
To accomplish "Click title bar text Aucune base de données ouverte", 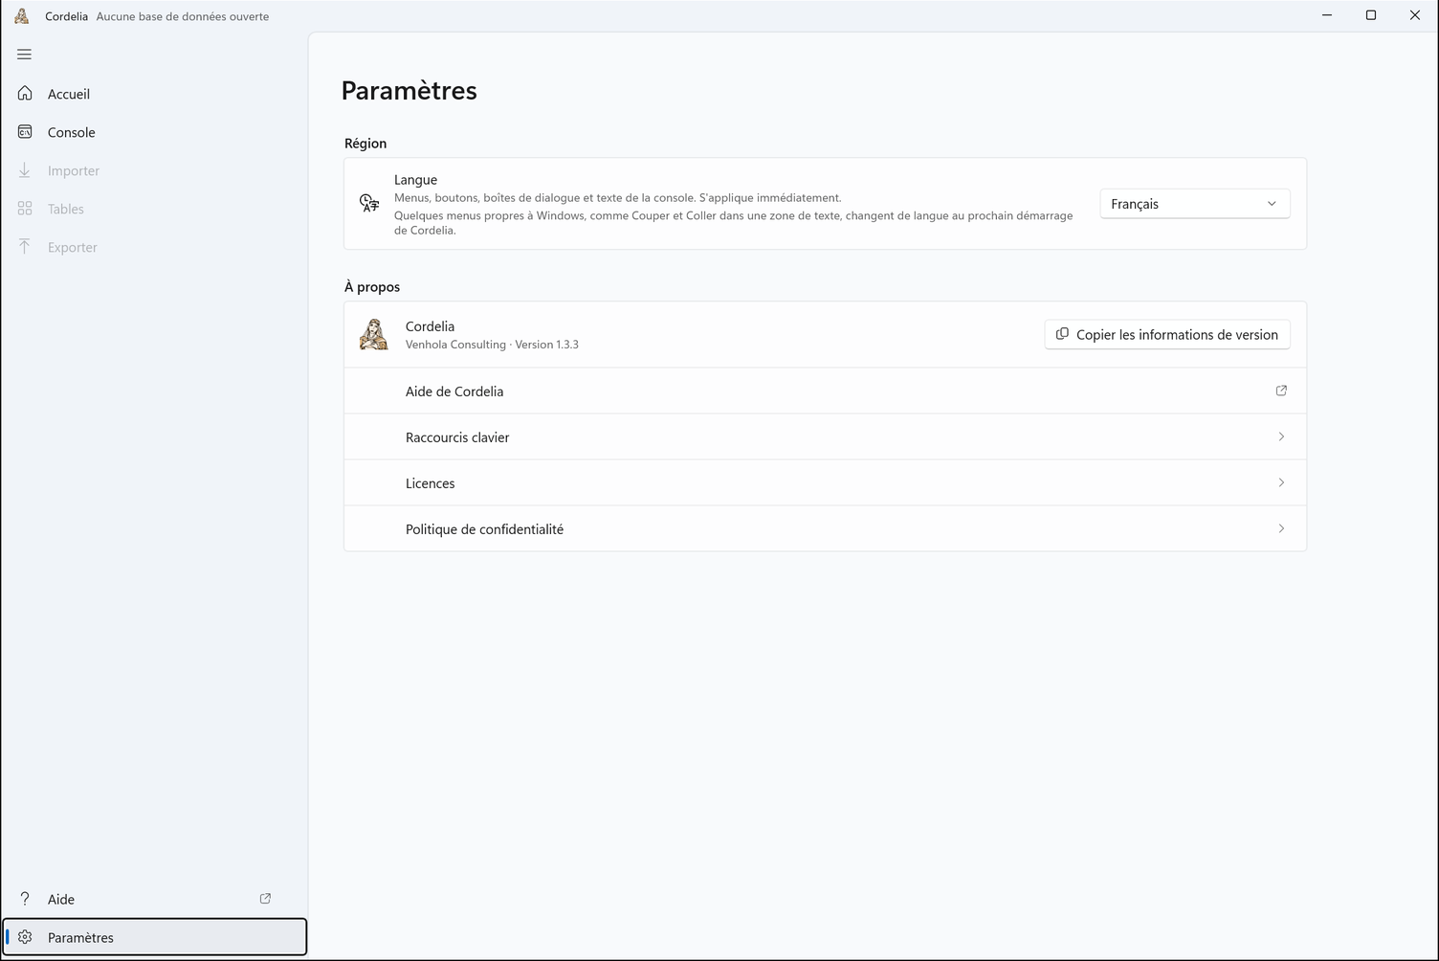I will coord(183,16).
